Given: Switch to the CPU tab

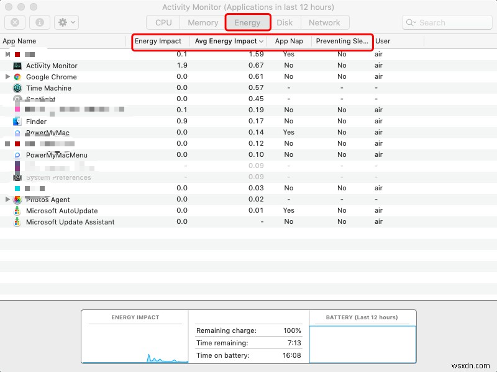Looking at the screenshot, I should (163, 22).
